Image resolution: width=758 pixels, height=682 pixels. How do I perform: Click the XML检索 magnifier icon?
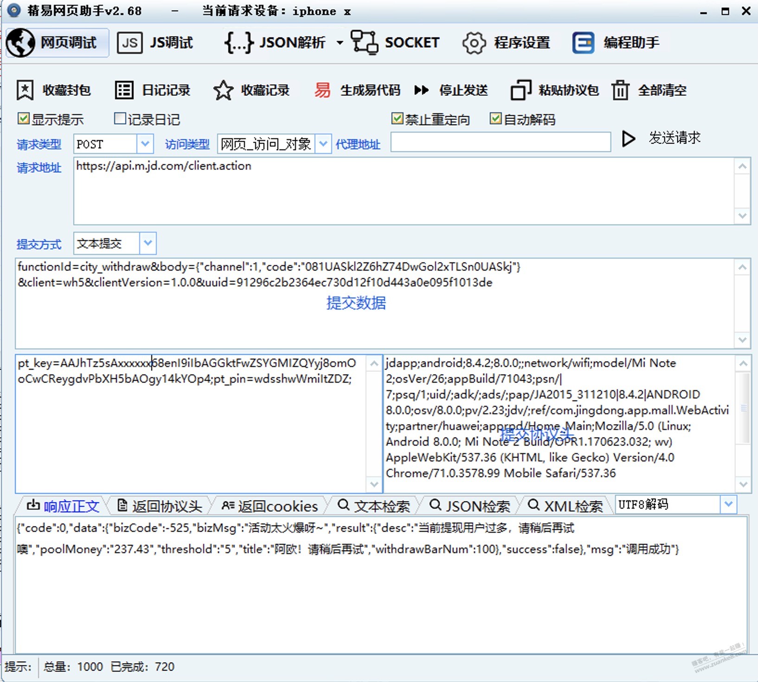click(x=533, y=505)
